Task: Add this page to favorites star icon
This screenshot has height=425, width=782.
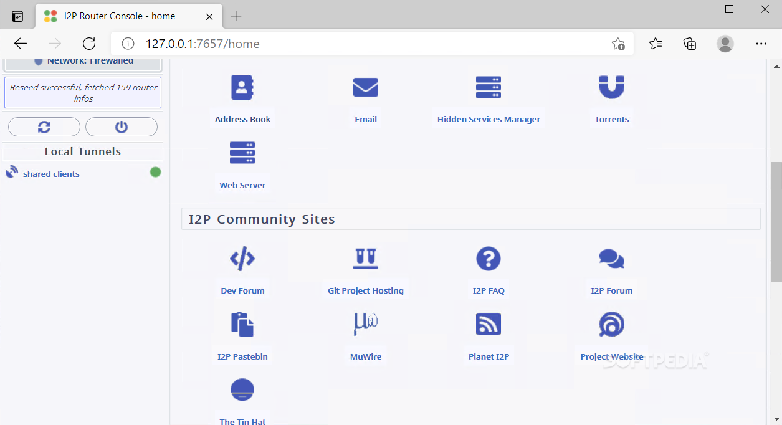Action: (618, 44)
